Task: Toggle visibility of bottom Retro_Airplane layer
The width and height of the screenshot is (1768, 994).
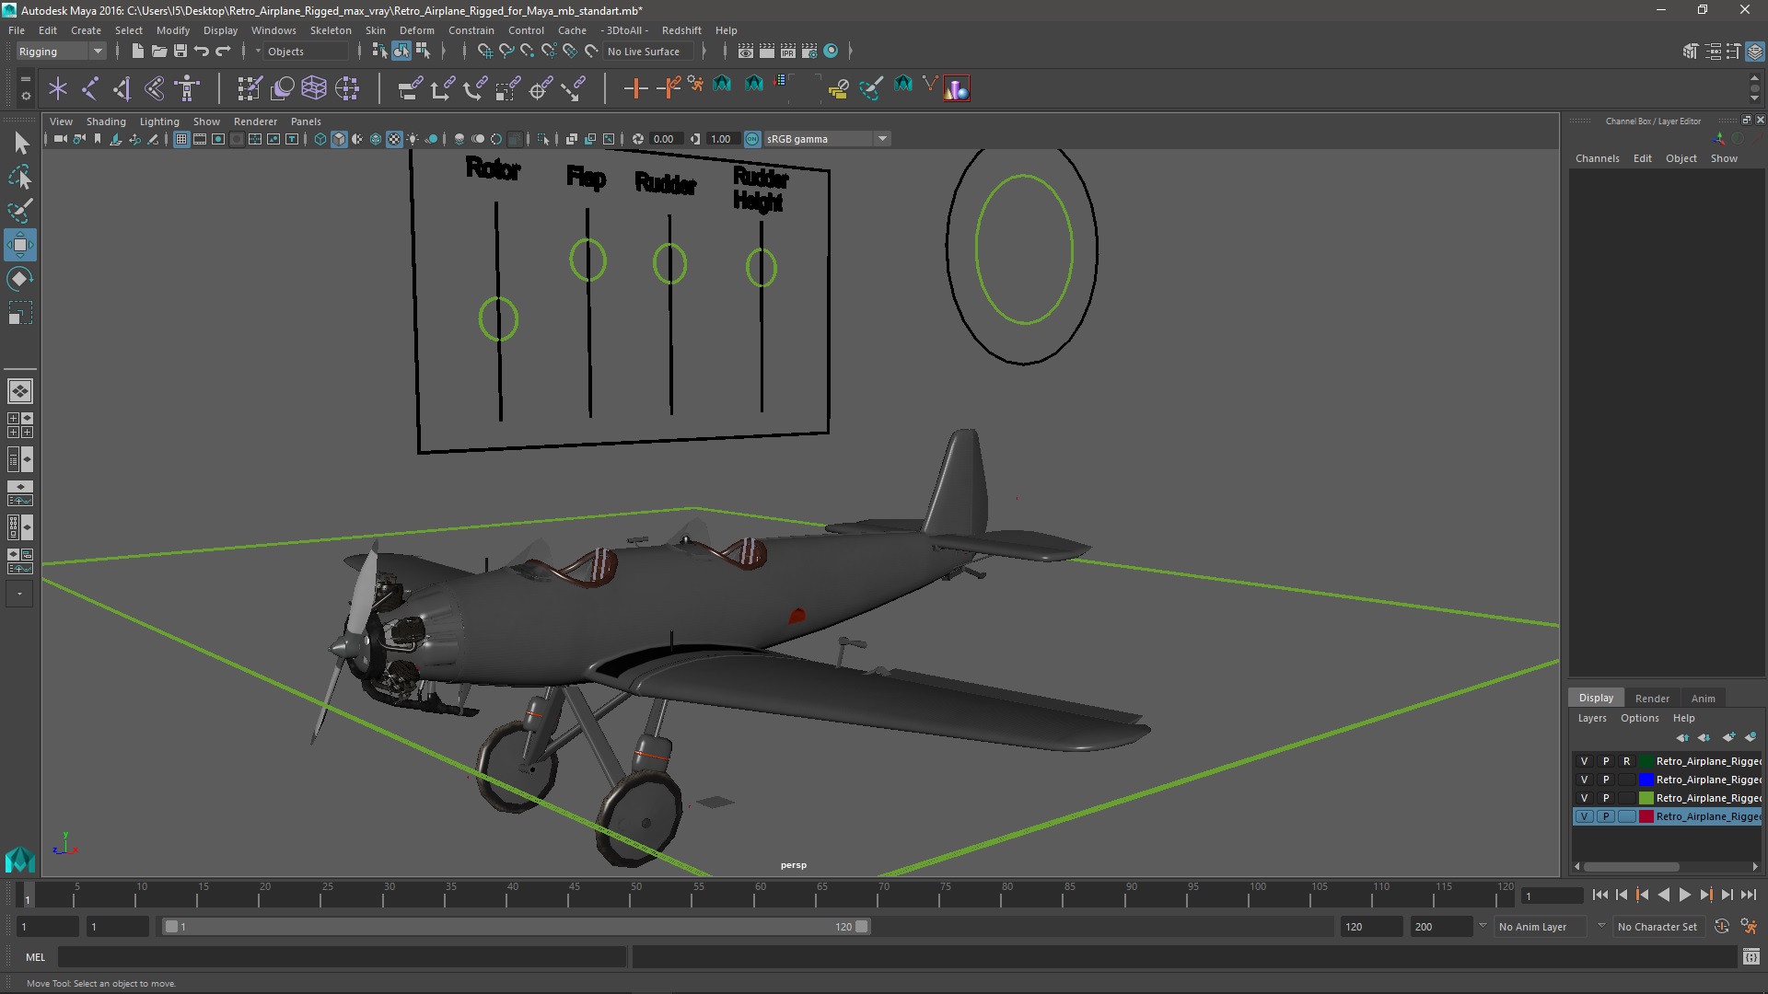Action: [1584, 815]
